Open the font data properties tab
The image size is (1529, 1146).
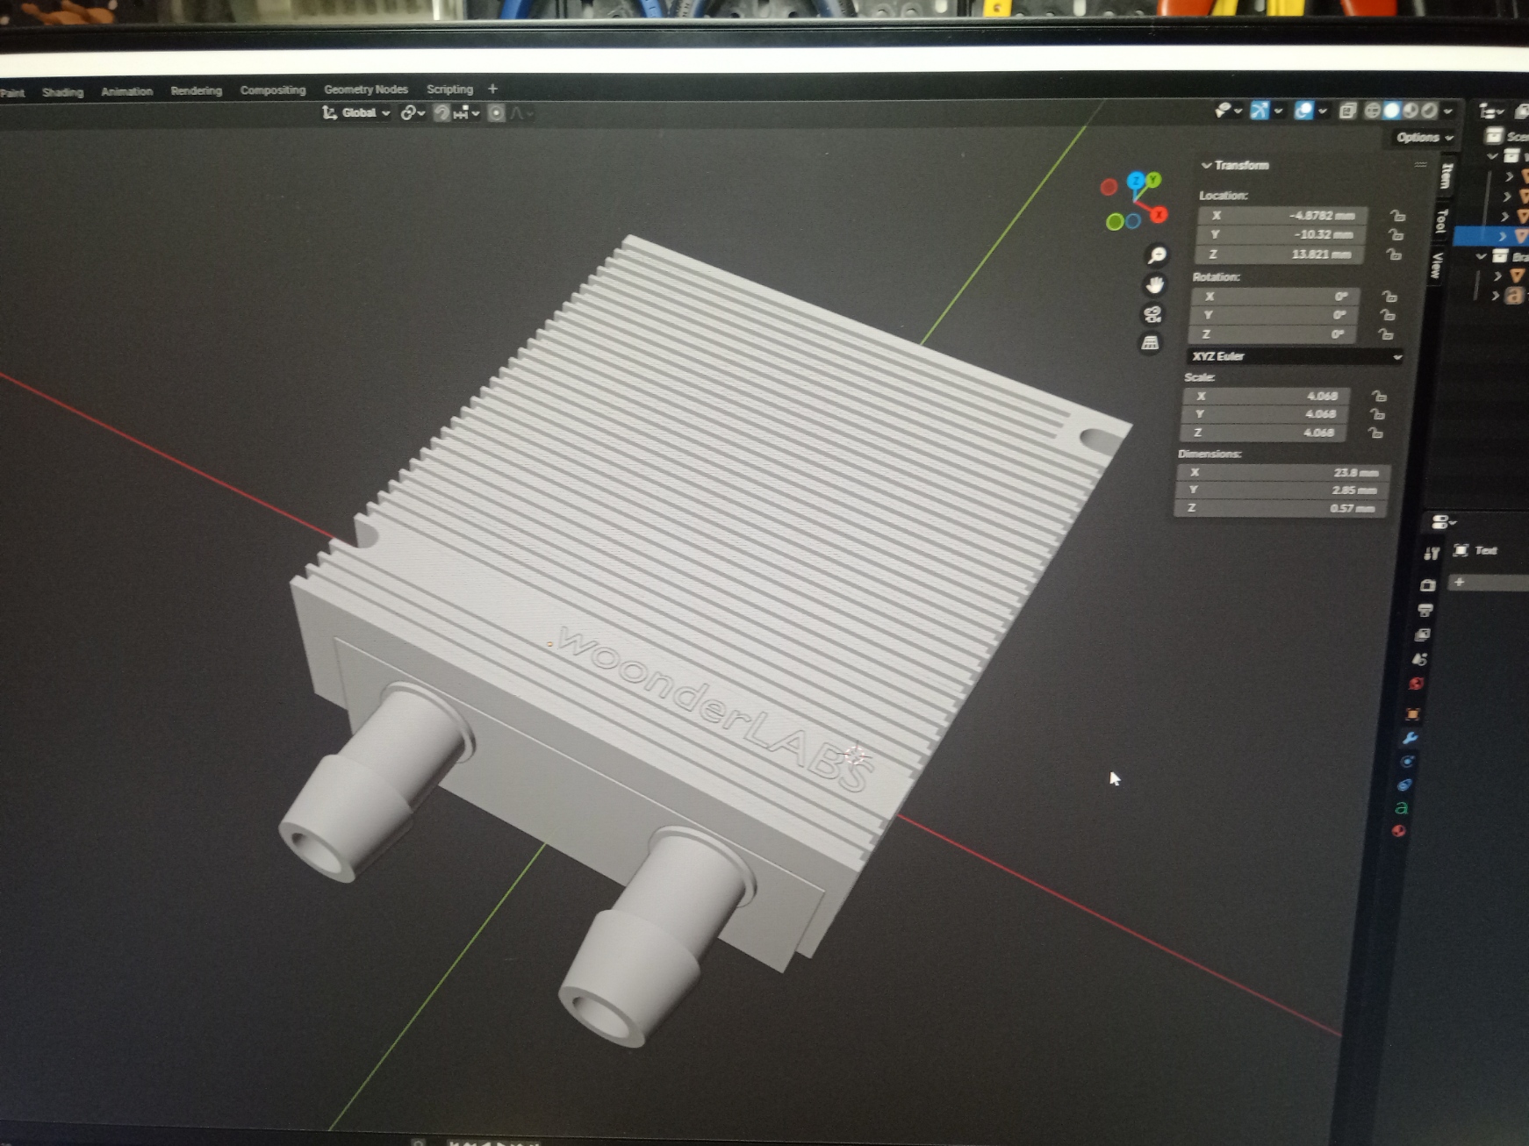point(1402,808)
